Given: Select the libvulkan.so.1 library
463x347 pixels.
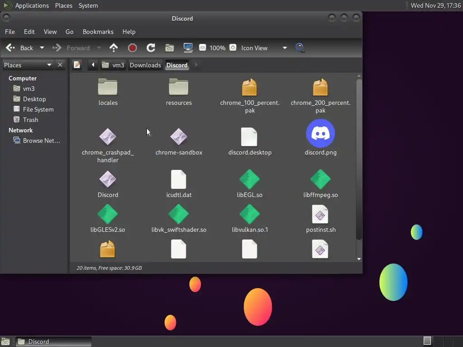Looking at the screenshot, I should coord(250,219).
